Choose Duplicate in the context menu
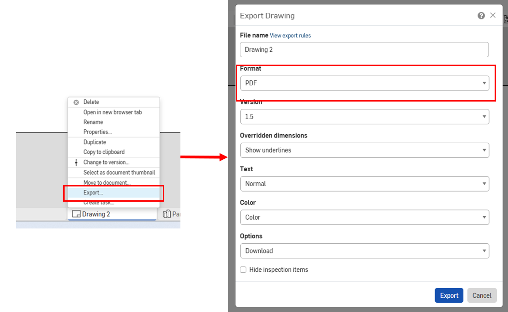 [x=95, y=142]
